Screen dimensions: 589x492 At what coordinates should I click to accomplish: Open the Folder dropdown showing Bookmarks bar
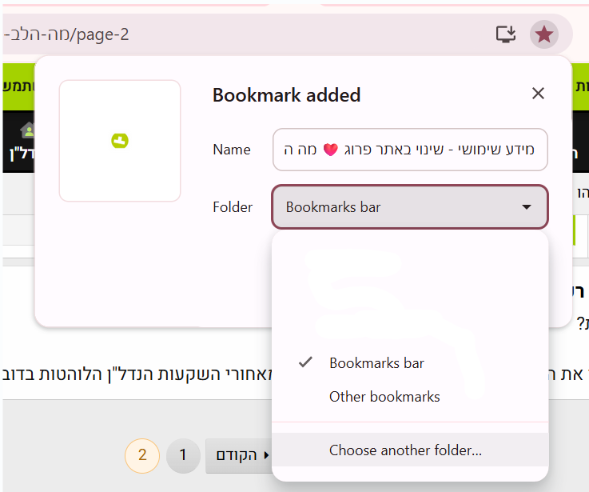[409, 207]
